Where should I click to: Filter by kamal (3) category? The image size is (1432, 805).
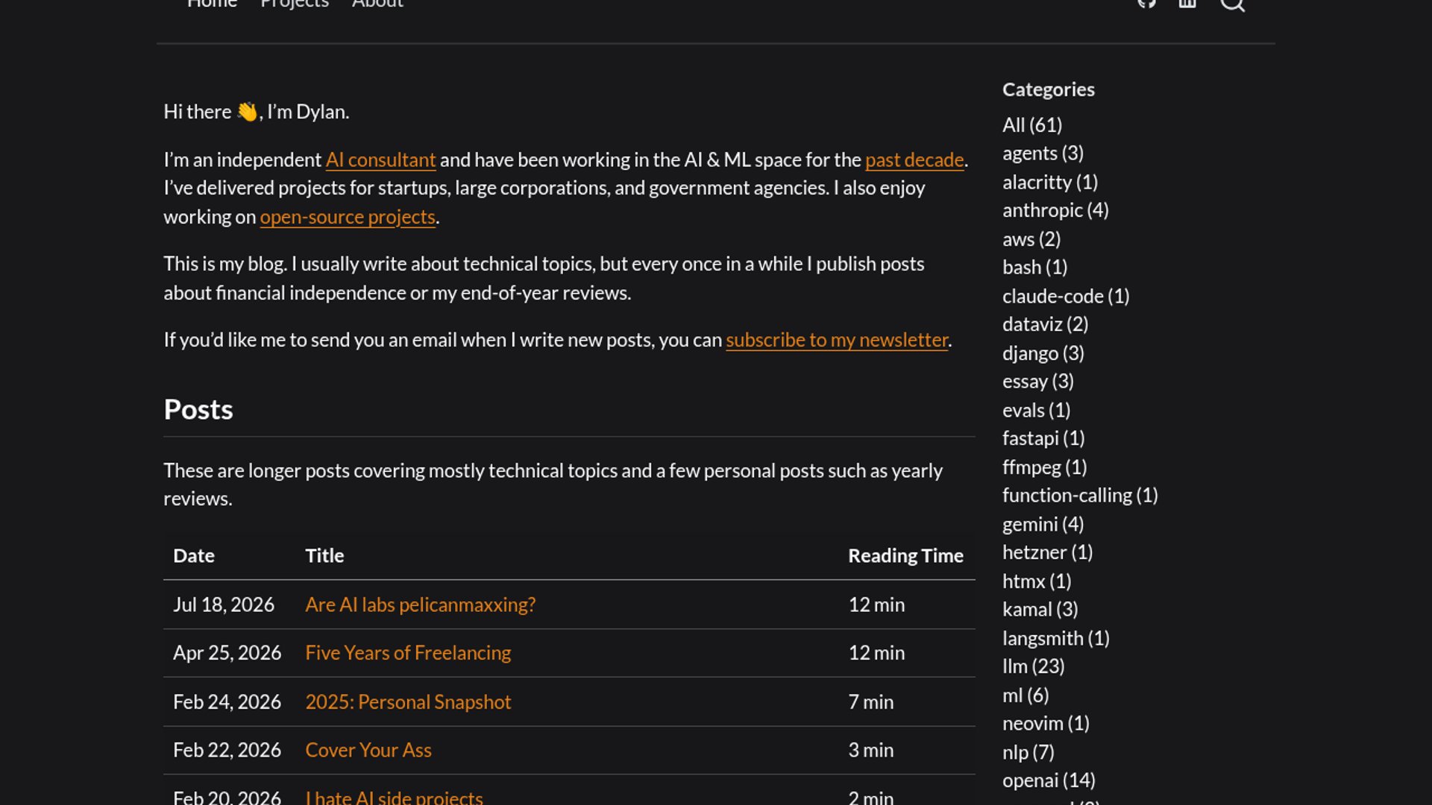1040,610
